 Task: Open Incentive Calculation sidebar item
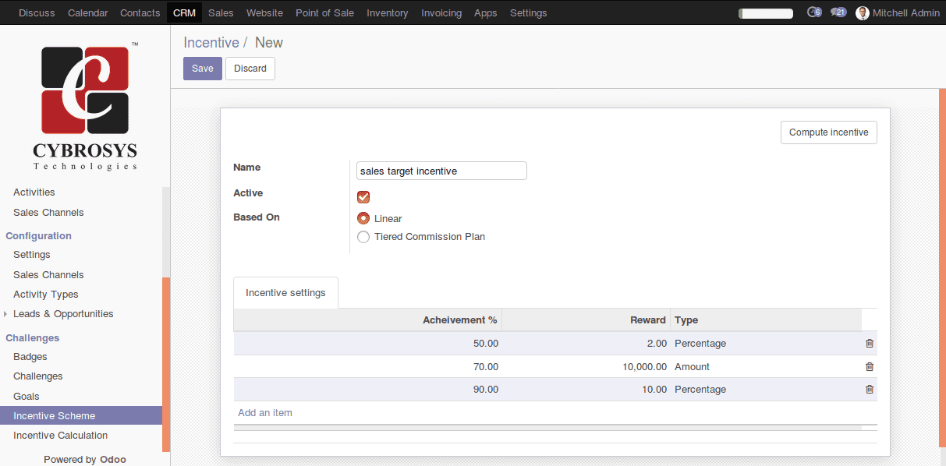click(61, 436)
